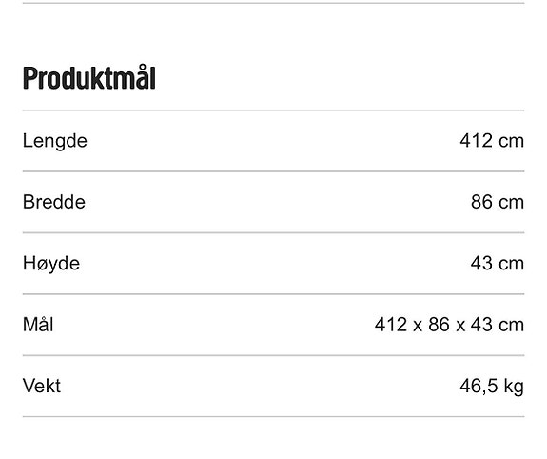Viewport: 547px width, 459px height.
Task: Select the Lengde label
Action: click(55, 141)
